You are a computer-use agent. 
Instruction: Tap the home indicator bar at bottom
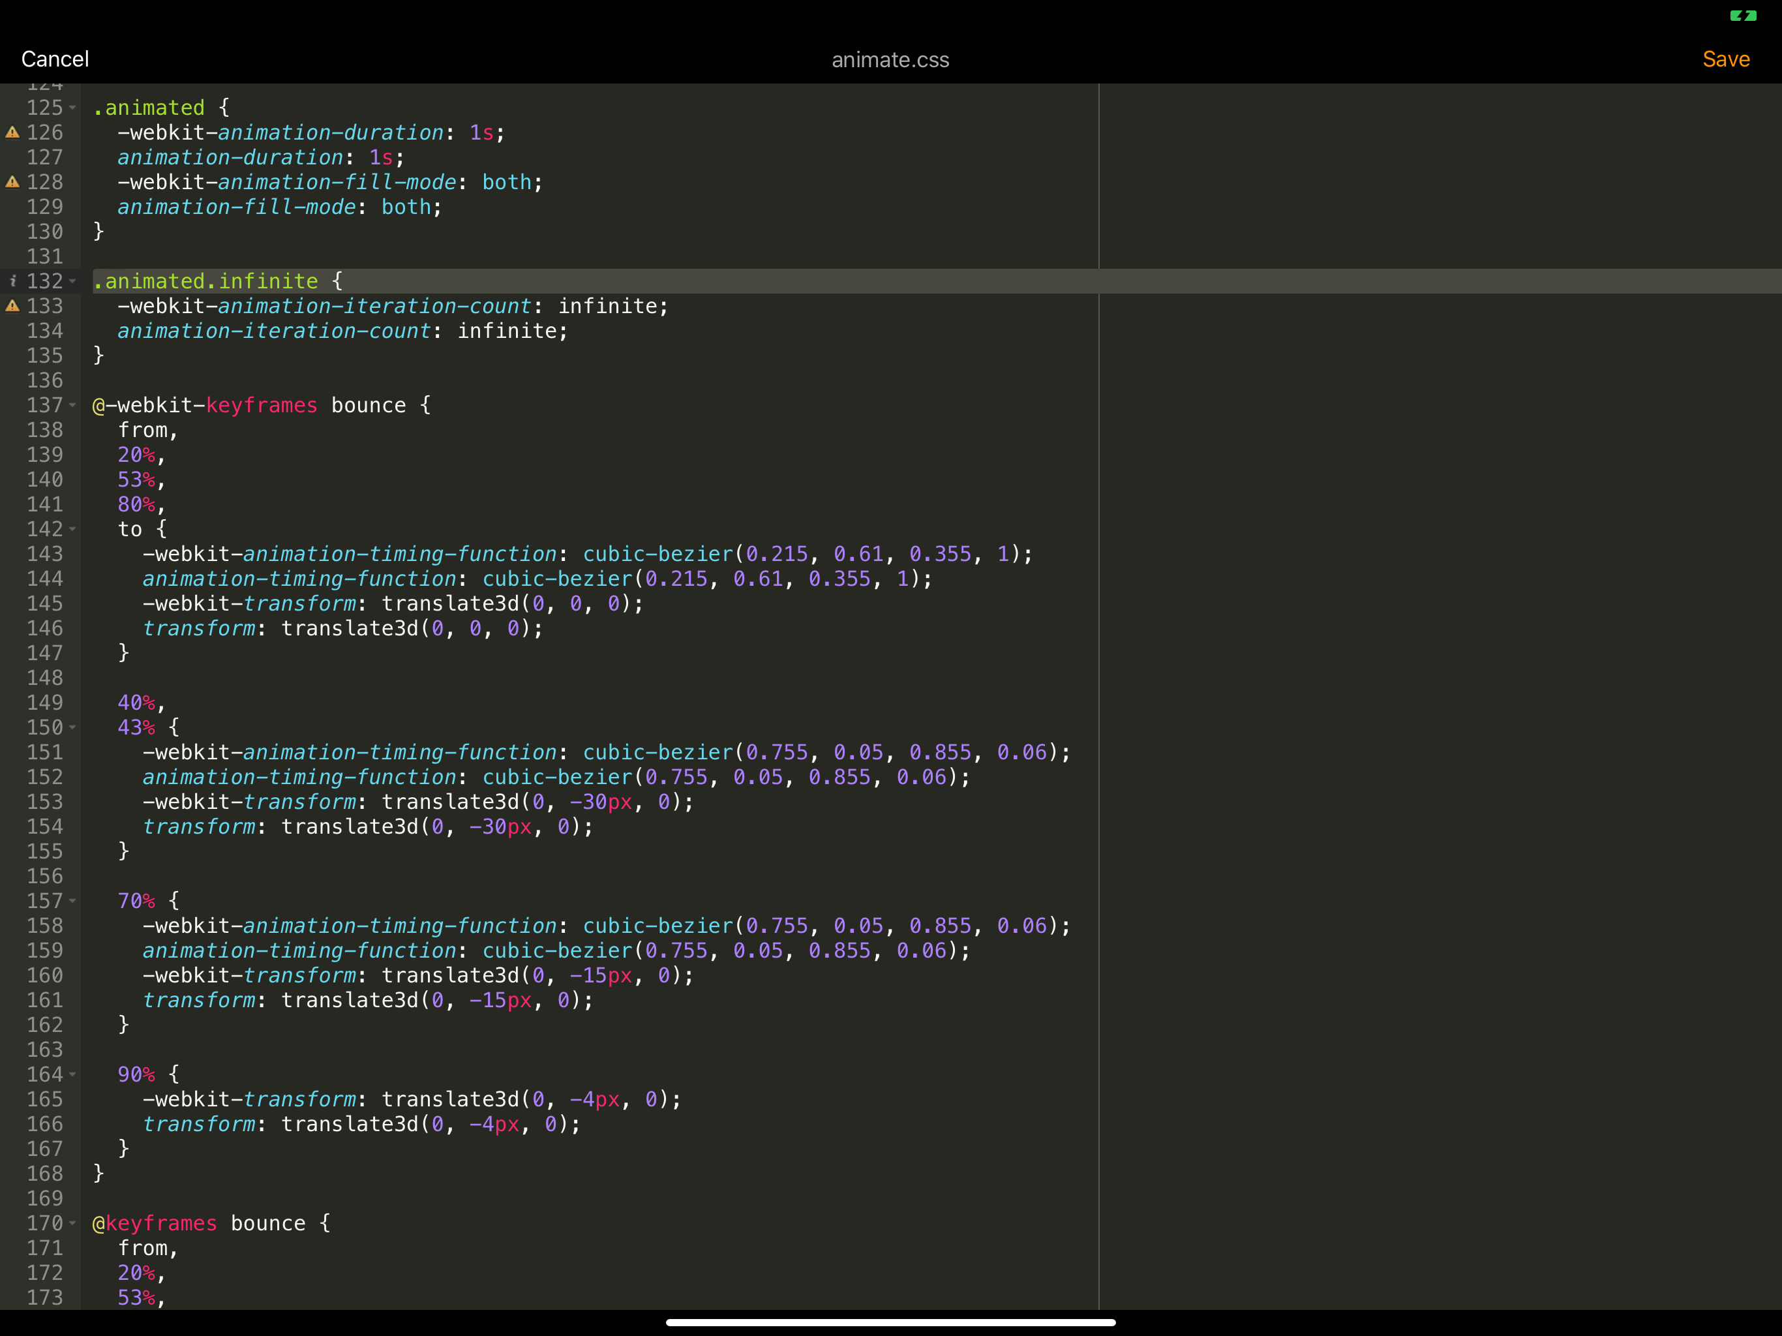[890, 1322]
